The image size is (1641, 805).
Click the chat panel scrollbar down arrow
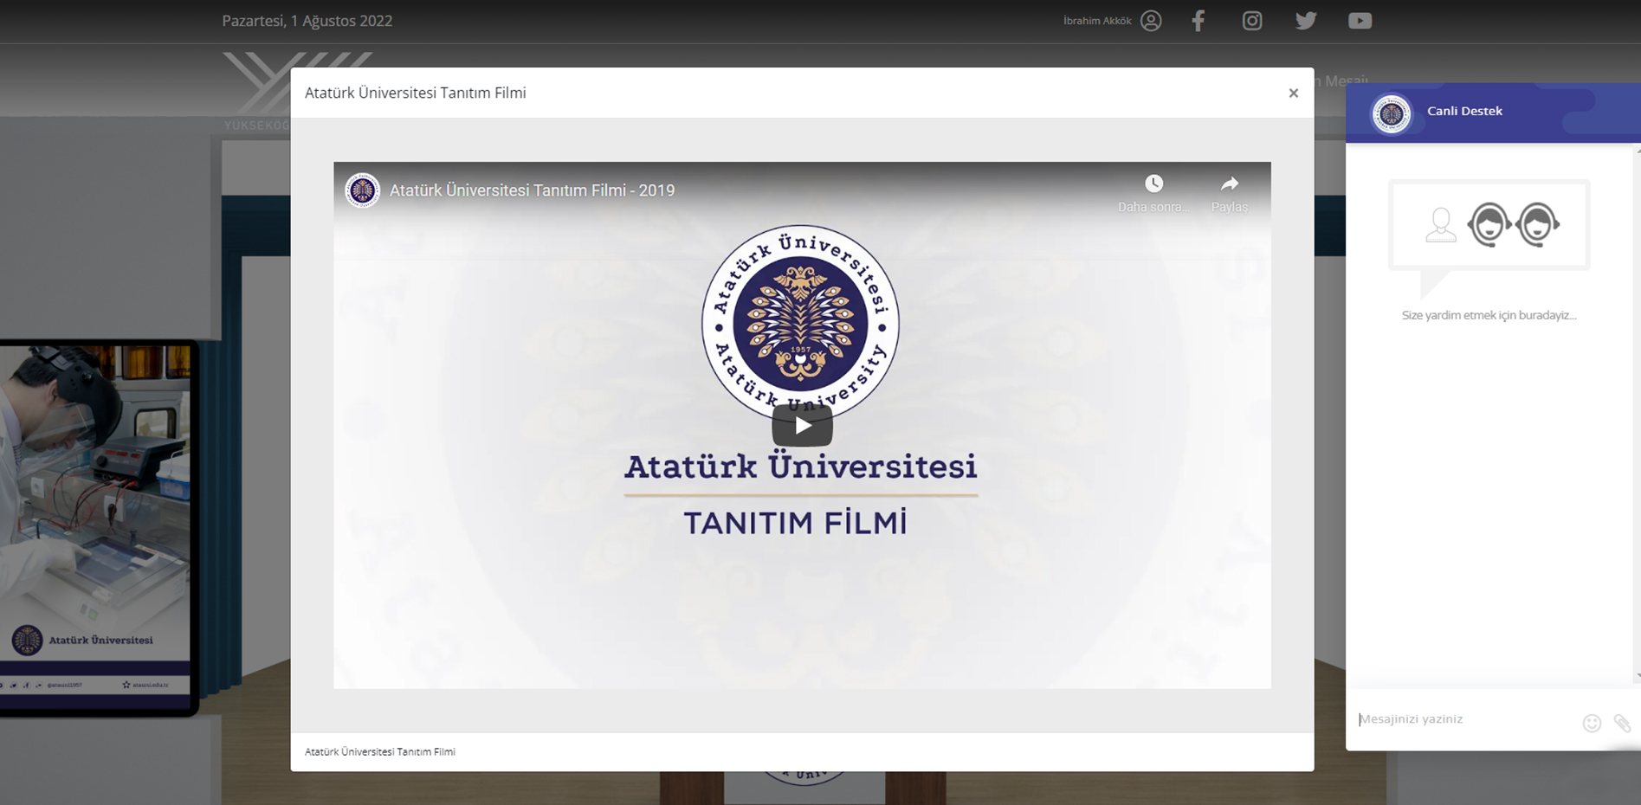(x=1637, y=676)
